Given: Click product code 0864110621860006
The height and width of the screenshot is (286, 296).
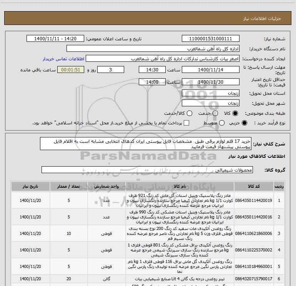Looking at the screenshot, I should click(254, 233).
